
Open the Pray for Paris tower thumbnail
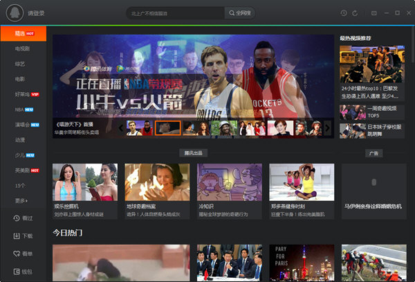tap(302, 263)
